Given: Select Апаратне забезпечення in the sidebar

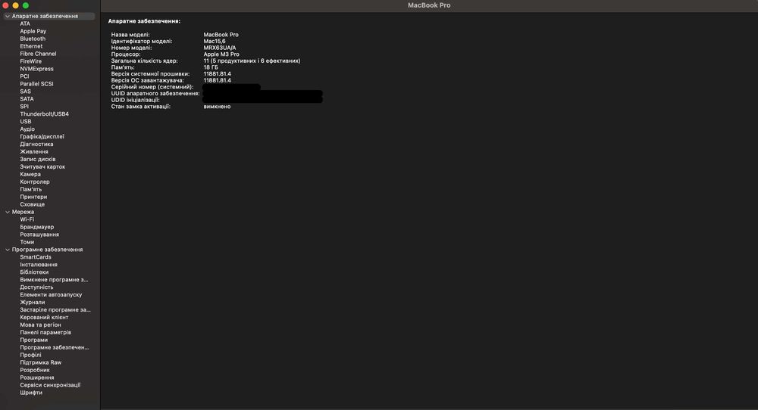Looking at the screenshot, I should pos(45,17).
